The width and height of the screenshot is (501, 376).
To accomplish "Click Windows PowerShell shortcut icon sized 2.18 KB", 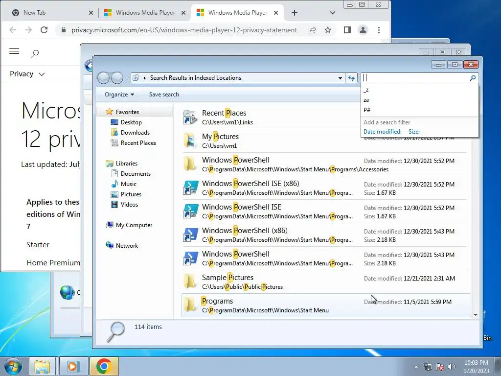I will pos(190,258).
